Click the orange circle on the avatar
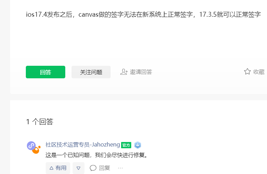Image resolution: width=267 pixels, height=174 pixels. [36, 150]
